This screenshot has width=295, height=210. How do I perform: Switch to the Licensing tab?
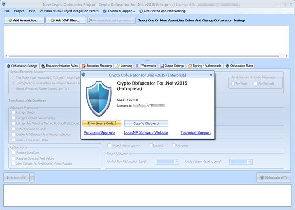tap(124, 66)
